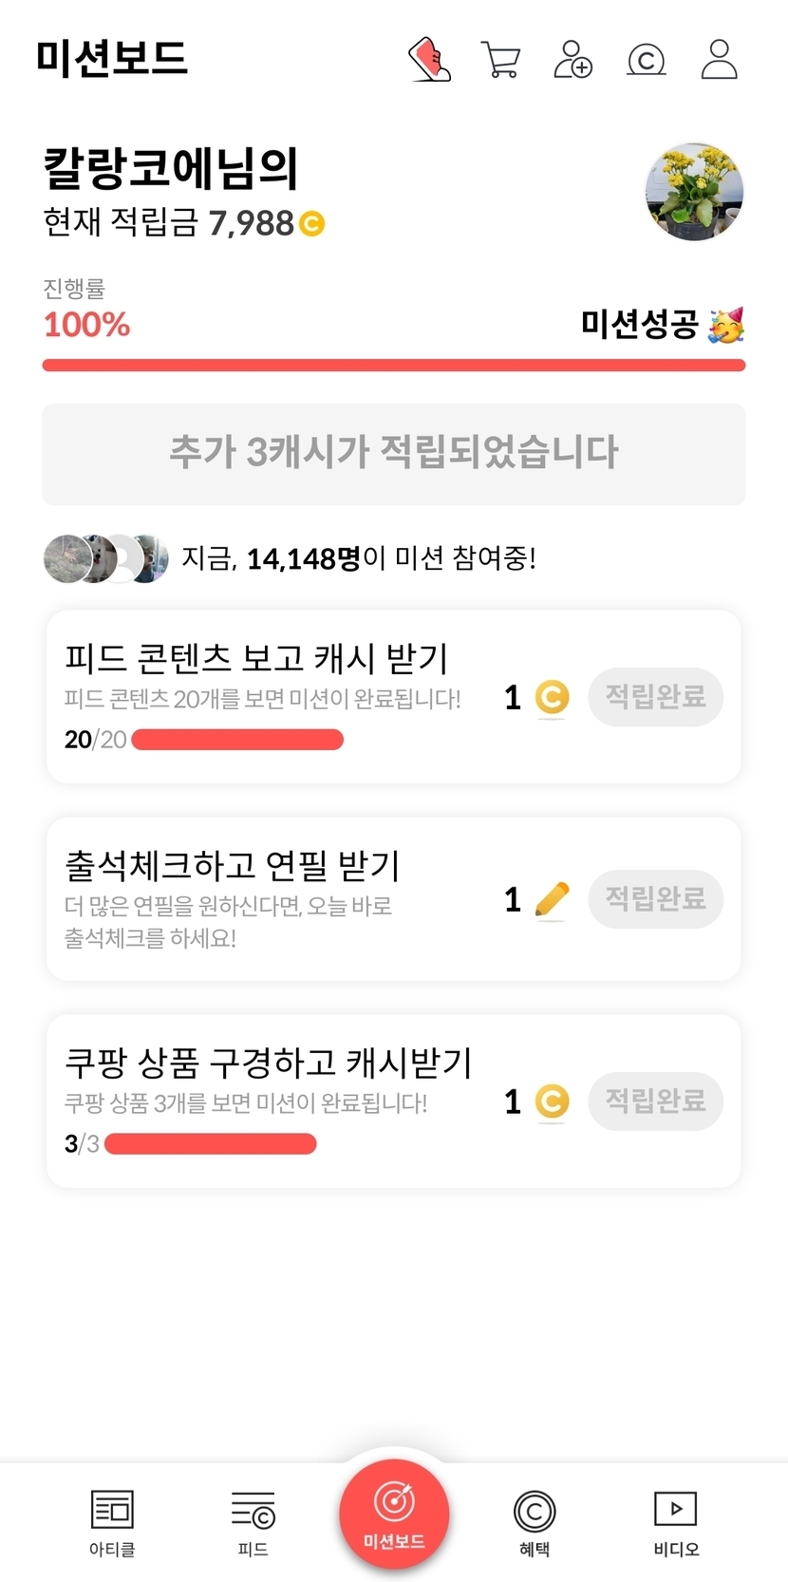Image resolution: width=788 pixels, height=1582 pixels.
Task: Open the shopping cart
Action: click(x=501, y=60)
